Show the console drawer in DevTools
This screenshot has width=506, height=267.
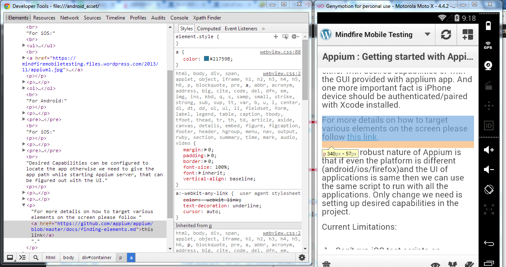coord(22,257)
